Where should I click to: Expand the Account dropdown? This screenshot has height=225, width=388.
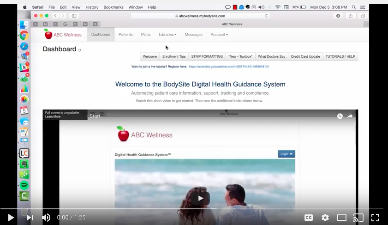(x=219, y=35)
